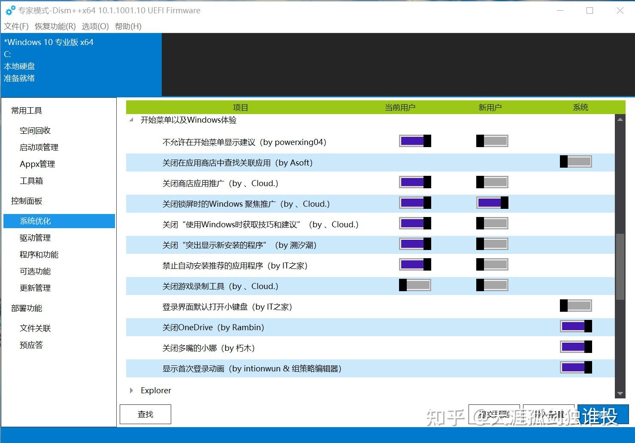Select the row 关闭在应用商店中查找关联应用 (by Asoft)
635x443 pixels.
point(370,163)
